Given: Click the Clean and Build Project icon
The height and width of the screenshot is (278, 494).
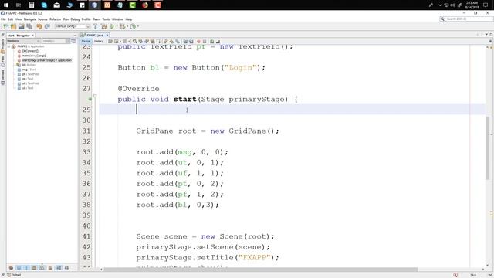Looking at the screenshot, I should coord(103,27).
